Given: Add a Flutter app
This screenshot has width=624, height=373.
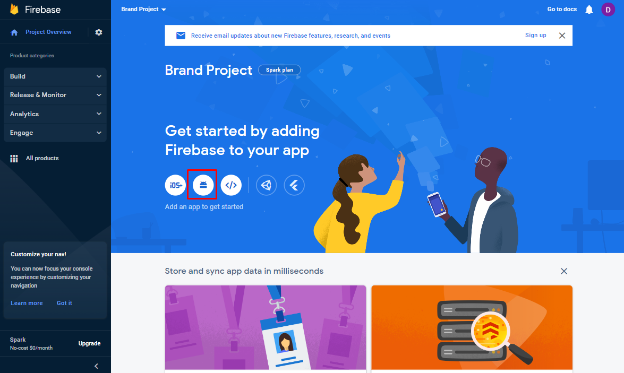Looking at the screenshot, I should tap(294, 185).
